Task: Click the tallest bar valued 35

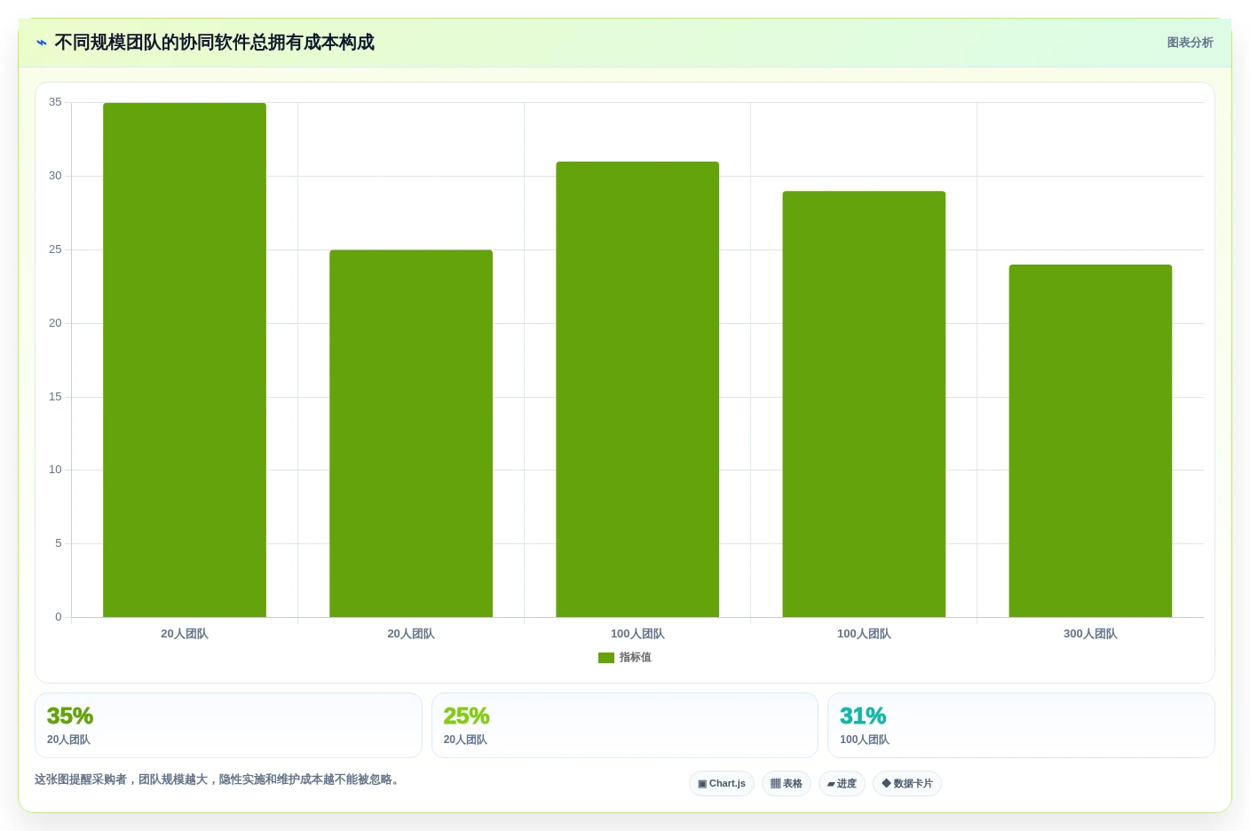Action: (185, 360)
